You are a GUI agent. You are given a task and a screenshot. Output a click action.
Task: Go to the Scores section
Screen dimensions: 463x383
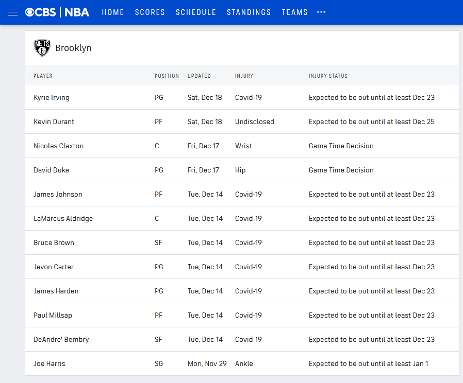click(150, 12)
